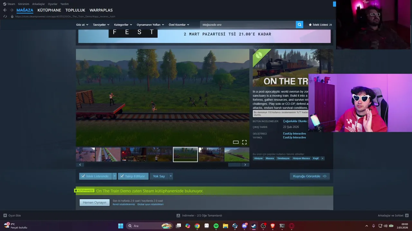Viewport: 412px width, 231px height.
Task: Click the Çoğunlukla Olumlu reviews link
Action: [x=295, y=121]
